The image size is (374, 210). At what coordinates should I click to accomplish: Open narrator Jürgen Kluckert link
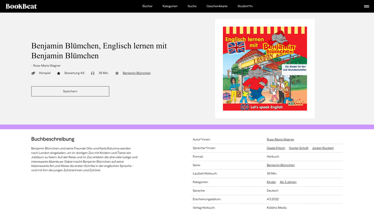pos(323,148)
